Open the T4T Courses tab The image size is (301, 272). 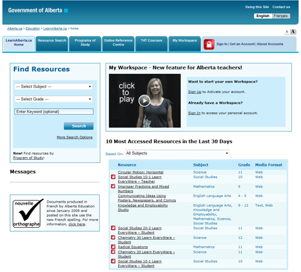point(151,44)
